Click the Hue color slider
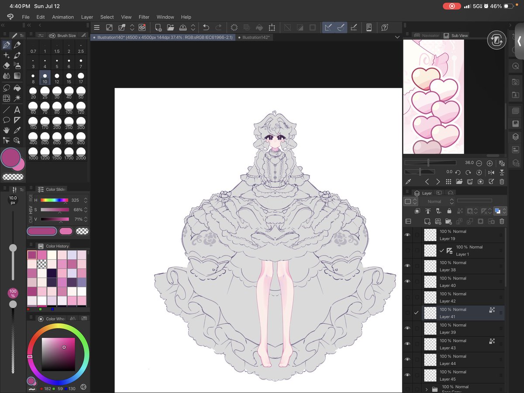This screenshot has width=524, height=393. point(55,200)
